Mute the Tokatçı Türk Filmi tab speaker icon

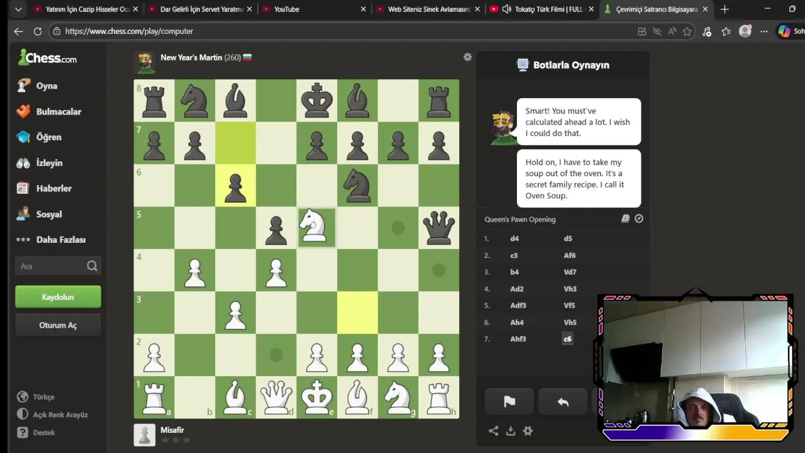(506, 9)
